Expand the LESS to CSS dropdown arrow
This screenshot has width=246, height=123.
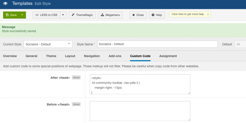coord(63,15)
